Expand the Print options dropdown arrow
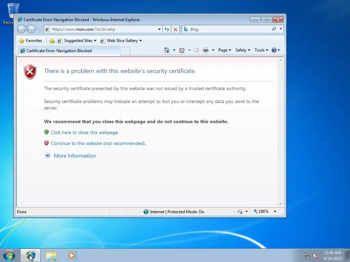 point(213,50)
